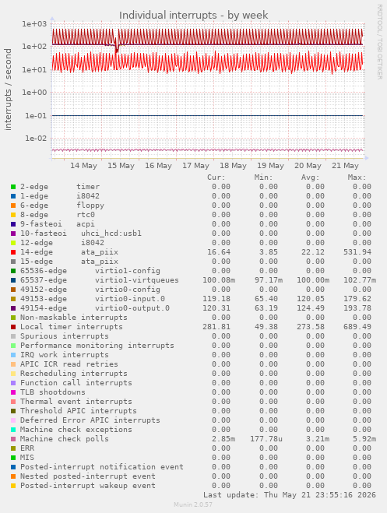Click the Munin 2.0.57 footer text
The height and width of the screenshot is (513, 387).
pyautogui.click(x=193, y=504)
